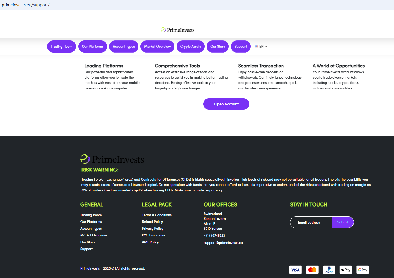Click the browser address bar URL
Screen dimensions: 394x278
pyautogui.click(x=26, y=5)
